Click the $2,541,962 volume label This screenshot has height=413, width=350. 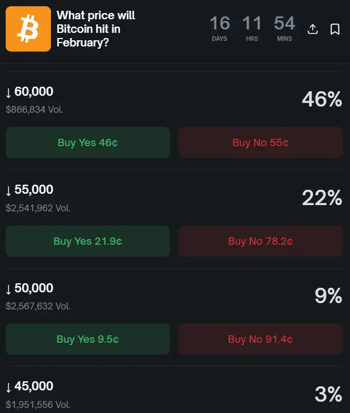coord(38,208)
